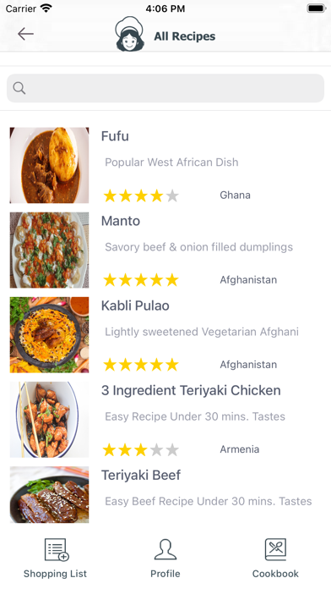Open the Teriyaki Beef picture
This screenshot has height=589, width=331.
pos(49,494)
